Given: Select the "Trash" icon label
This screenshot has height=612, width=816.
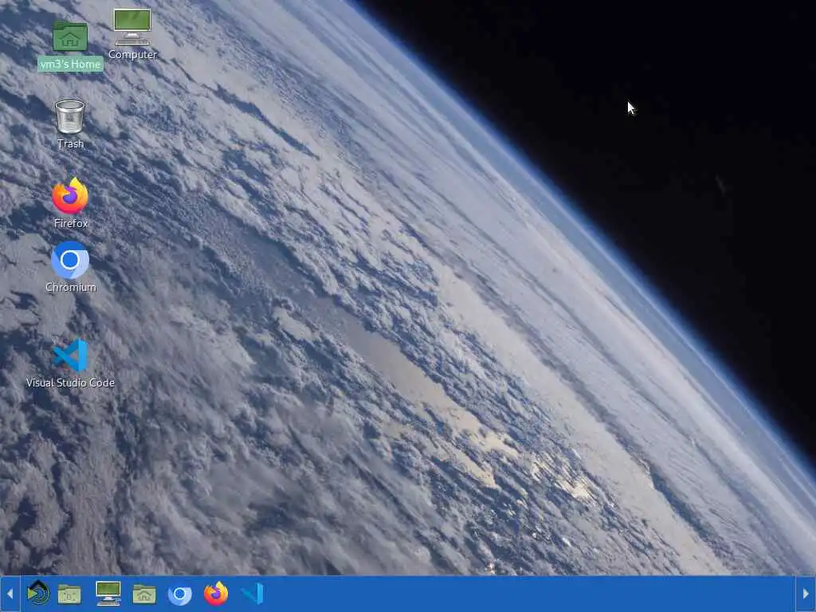Looking at the screenshot, I should click(70, 143).
